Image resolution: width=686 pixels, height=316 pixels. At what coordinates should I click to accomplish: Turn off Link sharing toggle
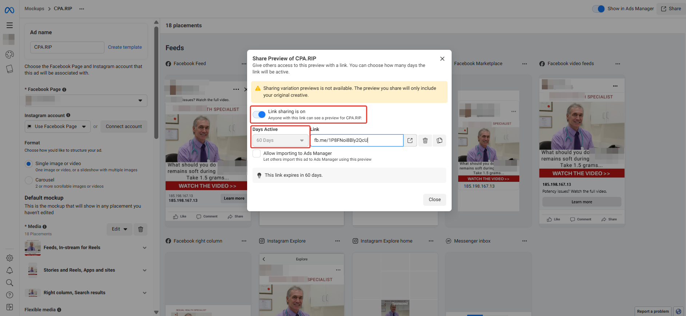[x=259, y=115]
